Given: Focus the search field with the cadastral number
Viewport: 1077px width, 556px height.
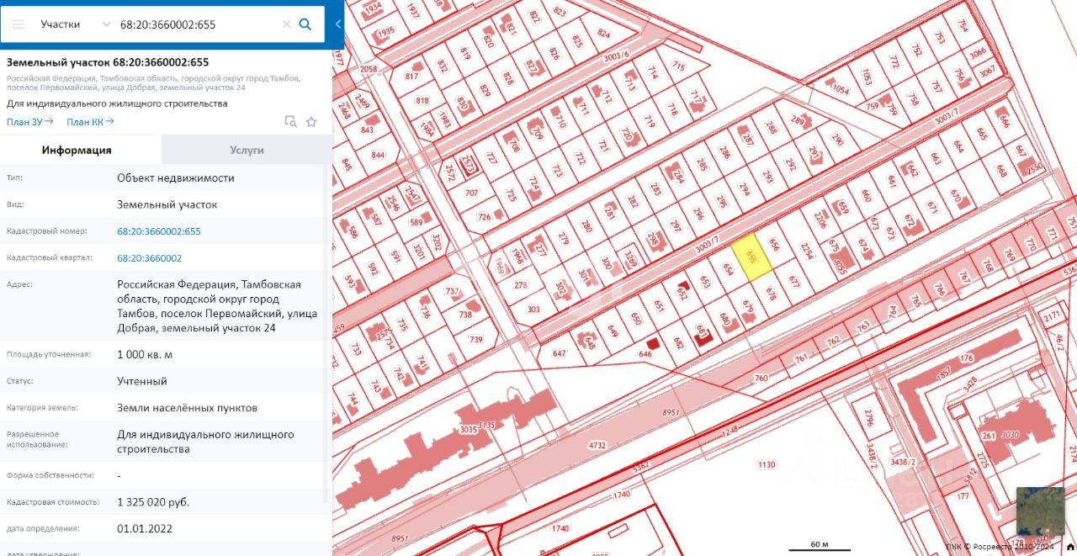Looking at the screenshot, I should [x=198, y=24].
